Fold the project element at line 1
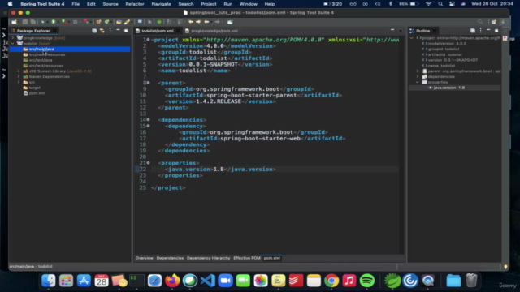The height and width of the screenshot is (292, 520). point(148,40)
